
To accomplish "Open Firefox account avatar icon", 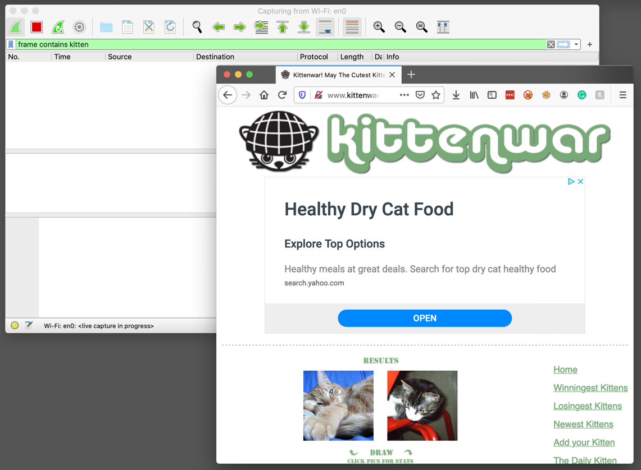I will click(563, 95).
